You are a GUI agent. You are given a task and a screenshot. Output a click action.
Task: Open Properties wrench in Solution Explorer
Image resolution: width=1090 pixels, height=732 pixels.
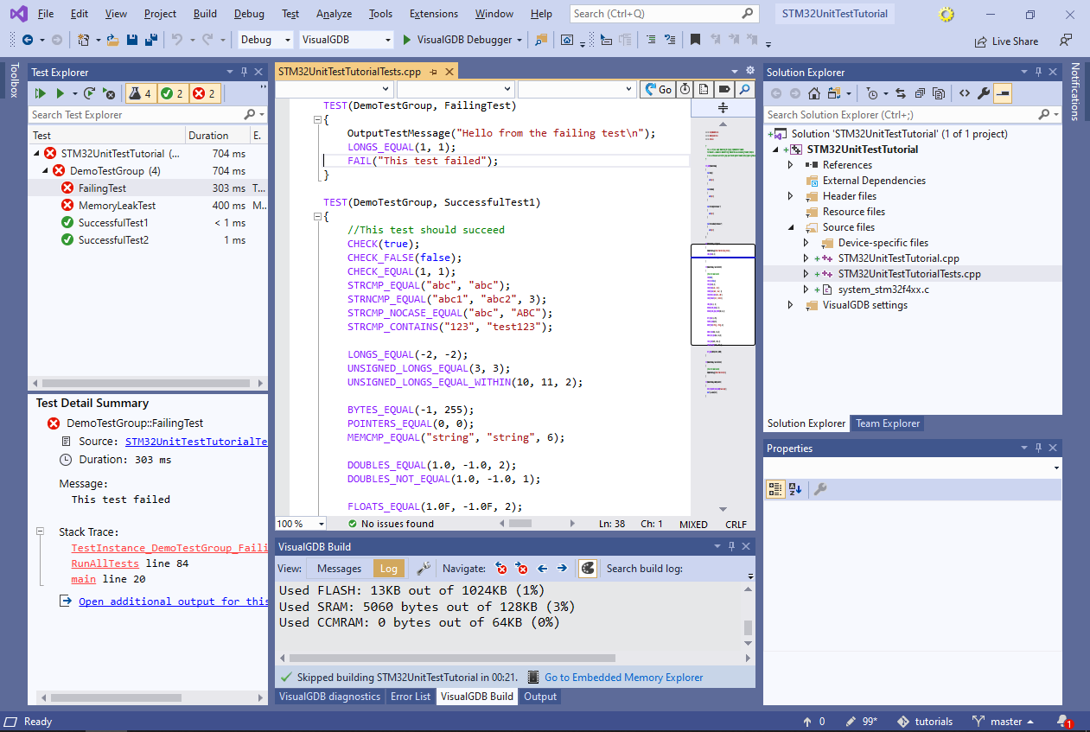coord(984,93)
